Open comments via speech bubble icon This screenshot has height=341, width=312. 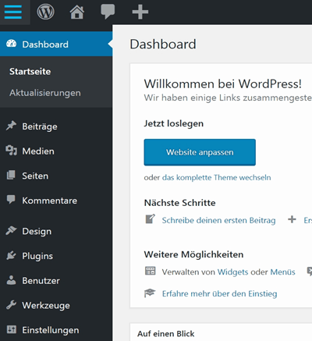[108, 12]
